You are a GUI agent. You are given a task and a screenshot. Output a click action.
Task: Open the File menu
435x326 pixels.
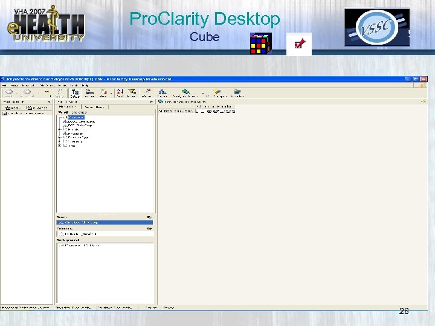pyautogui.click(x=4, y=85)
